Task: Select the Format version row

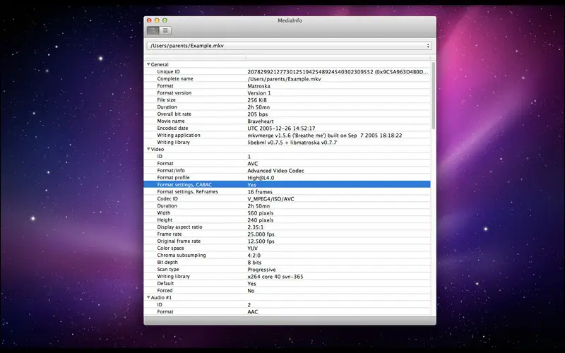Action: 287,92
